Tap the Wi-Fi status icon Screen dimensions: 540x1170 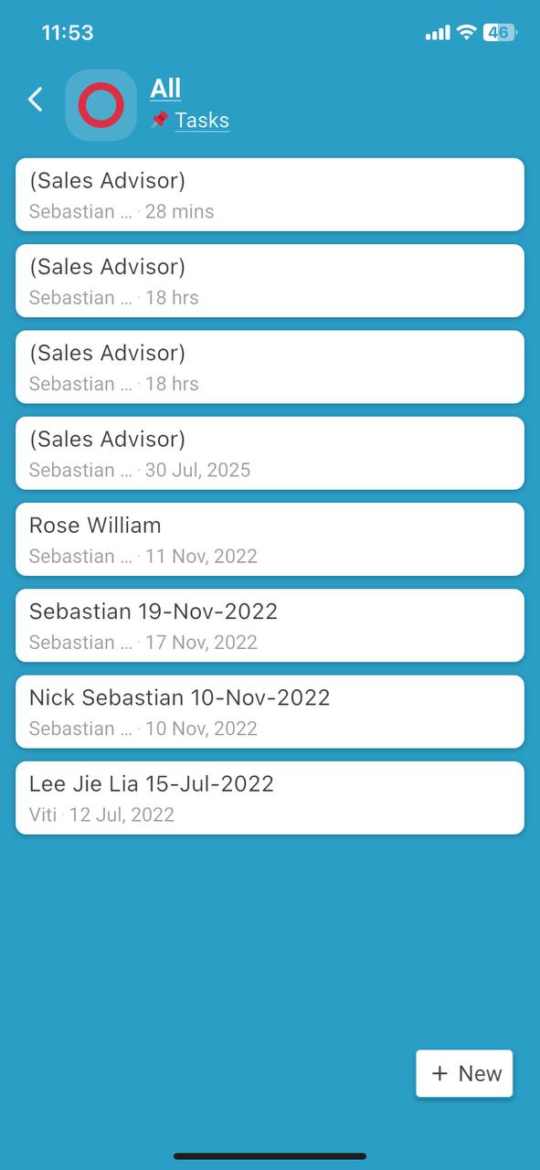466,33
